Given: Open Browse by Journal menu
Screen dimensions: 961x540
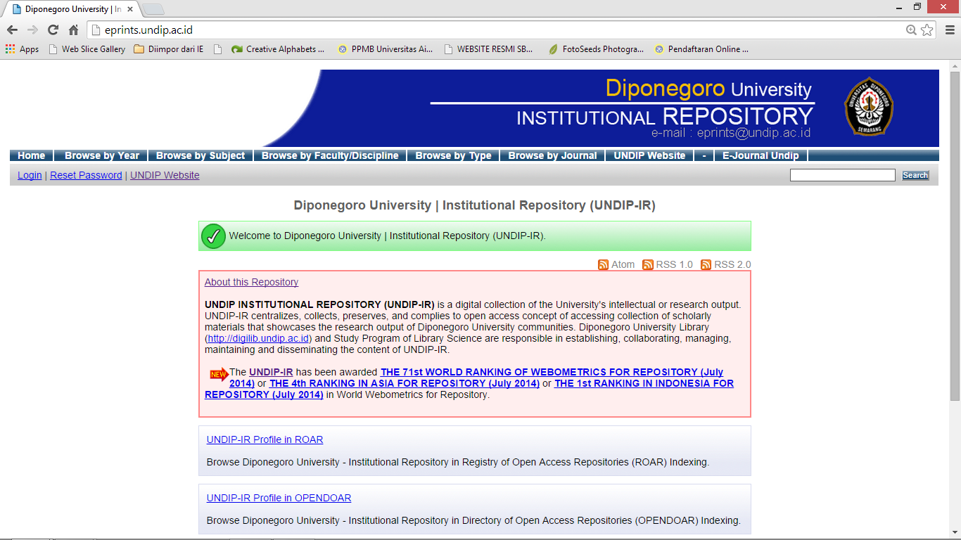Looking at the screenshot, I should [x=552, y=155].
